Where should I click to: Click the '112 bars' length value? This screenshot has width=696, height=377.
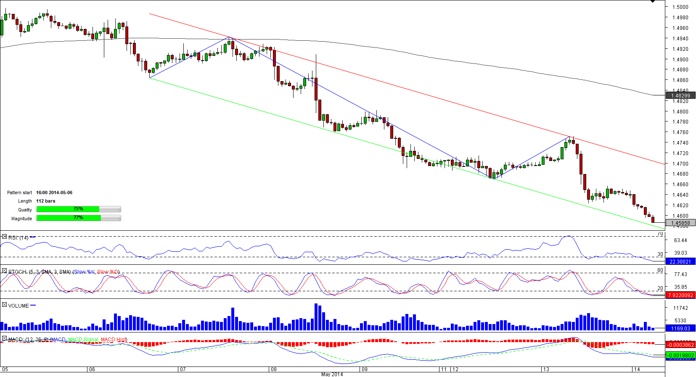pos(46,201)
